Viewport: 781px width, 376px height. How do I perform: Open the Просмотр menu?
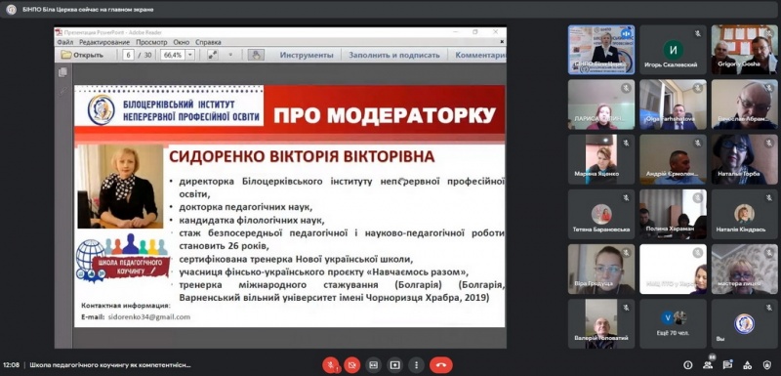click(151, 42)
